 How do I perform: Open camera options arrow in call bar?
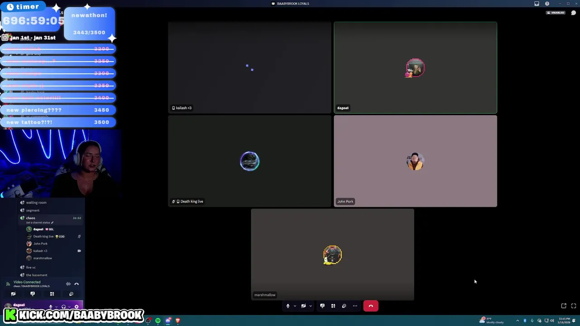pos(310,306)
